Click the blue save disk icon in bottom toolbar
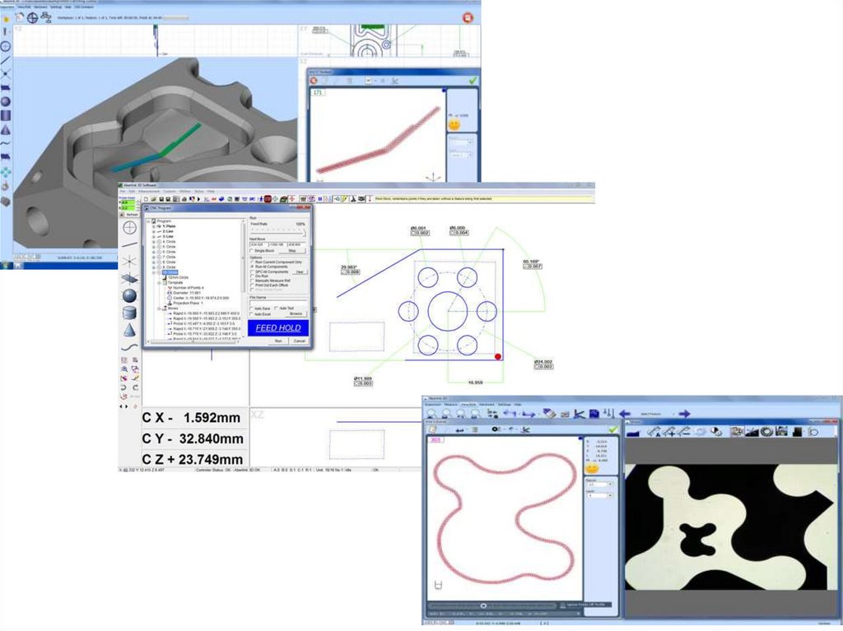Image resolution: width=843 pixels, height=631 pixels. pos(594,413)
